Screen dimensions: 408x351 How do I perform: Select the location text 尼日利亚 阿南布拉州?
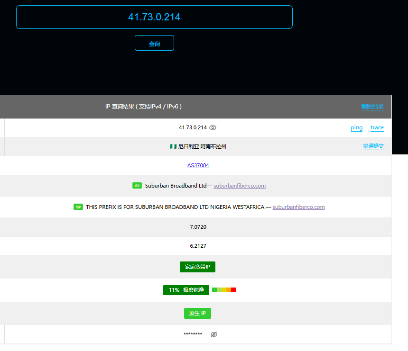point(202,146)
